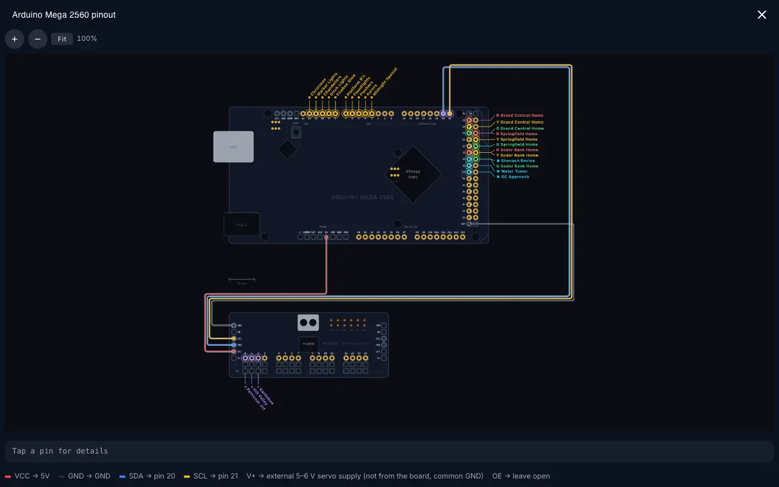Click the Arduino reset button
The height and width of the screenshot is (487, 779).
(x=296, y=131)
